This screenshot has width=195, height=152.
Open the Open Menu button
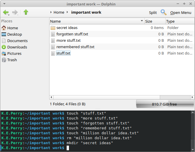181,12
